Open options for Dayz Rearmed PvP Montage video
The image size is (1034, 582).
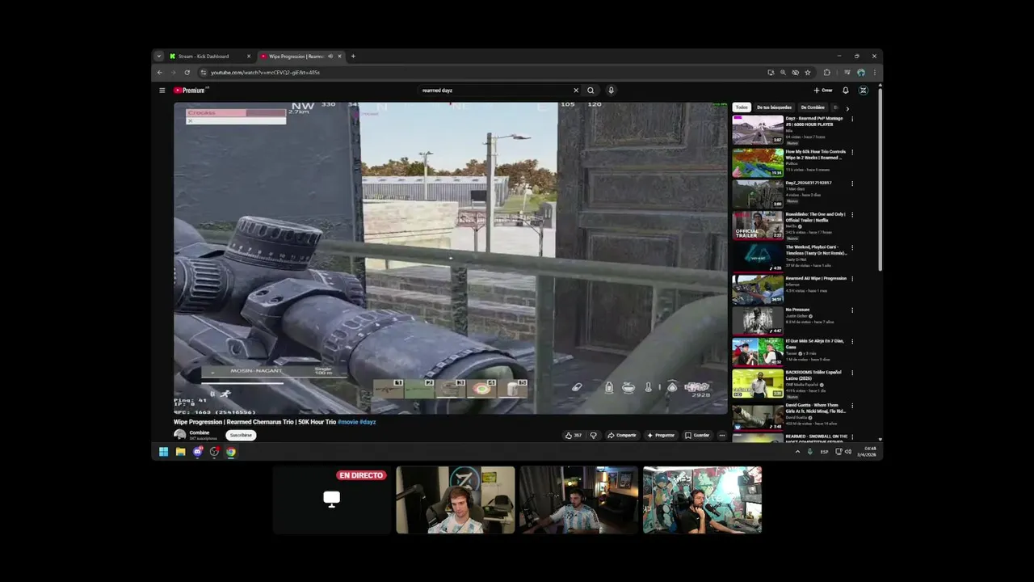[852, 120]
